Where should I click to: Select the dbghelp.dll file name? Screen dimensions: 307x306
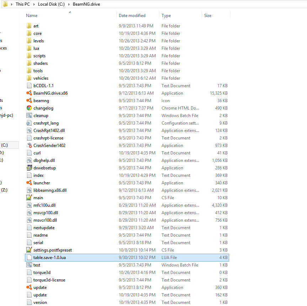pos(44,160)
